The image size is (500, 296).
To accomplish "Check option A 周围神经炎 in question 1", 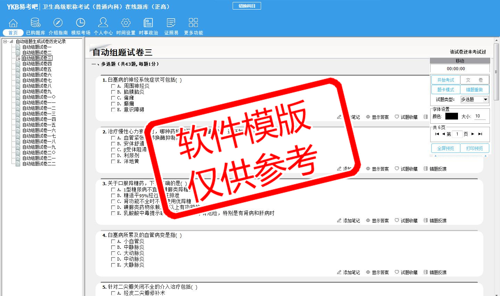I will tap(113, 86).
